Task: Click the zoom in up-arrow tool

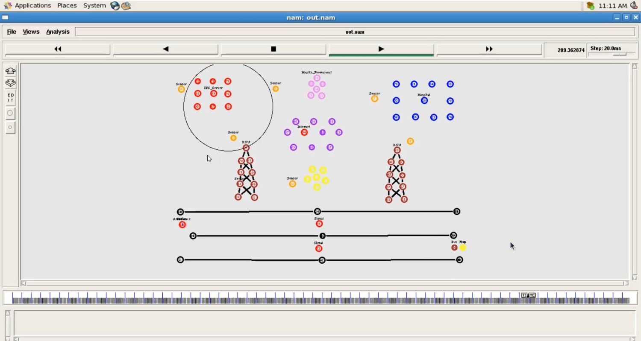Action: 10,71
